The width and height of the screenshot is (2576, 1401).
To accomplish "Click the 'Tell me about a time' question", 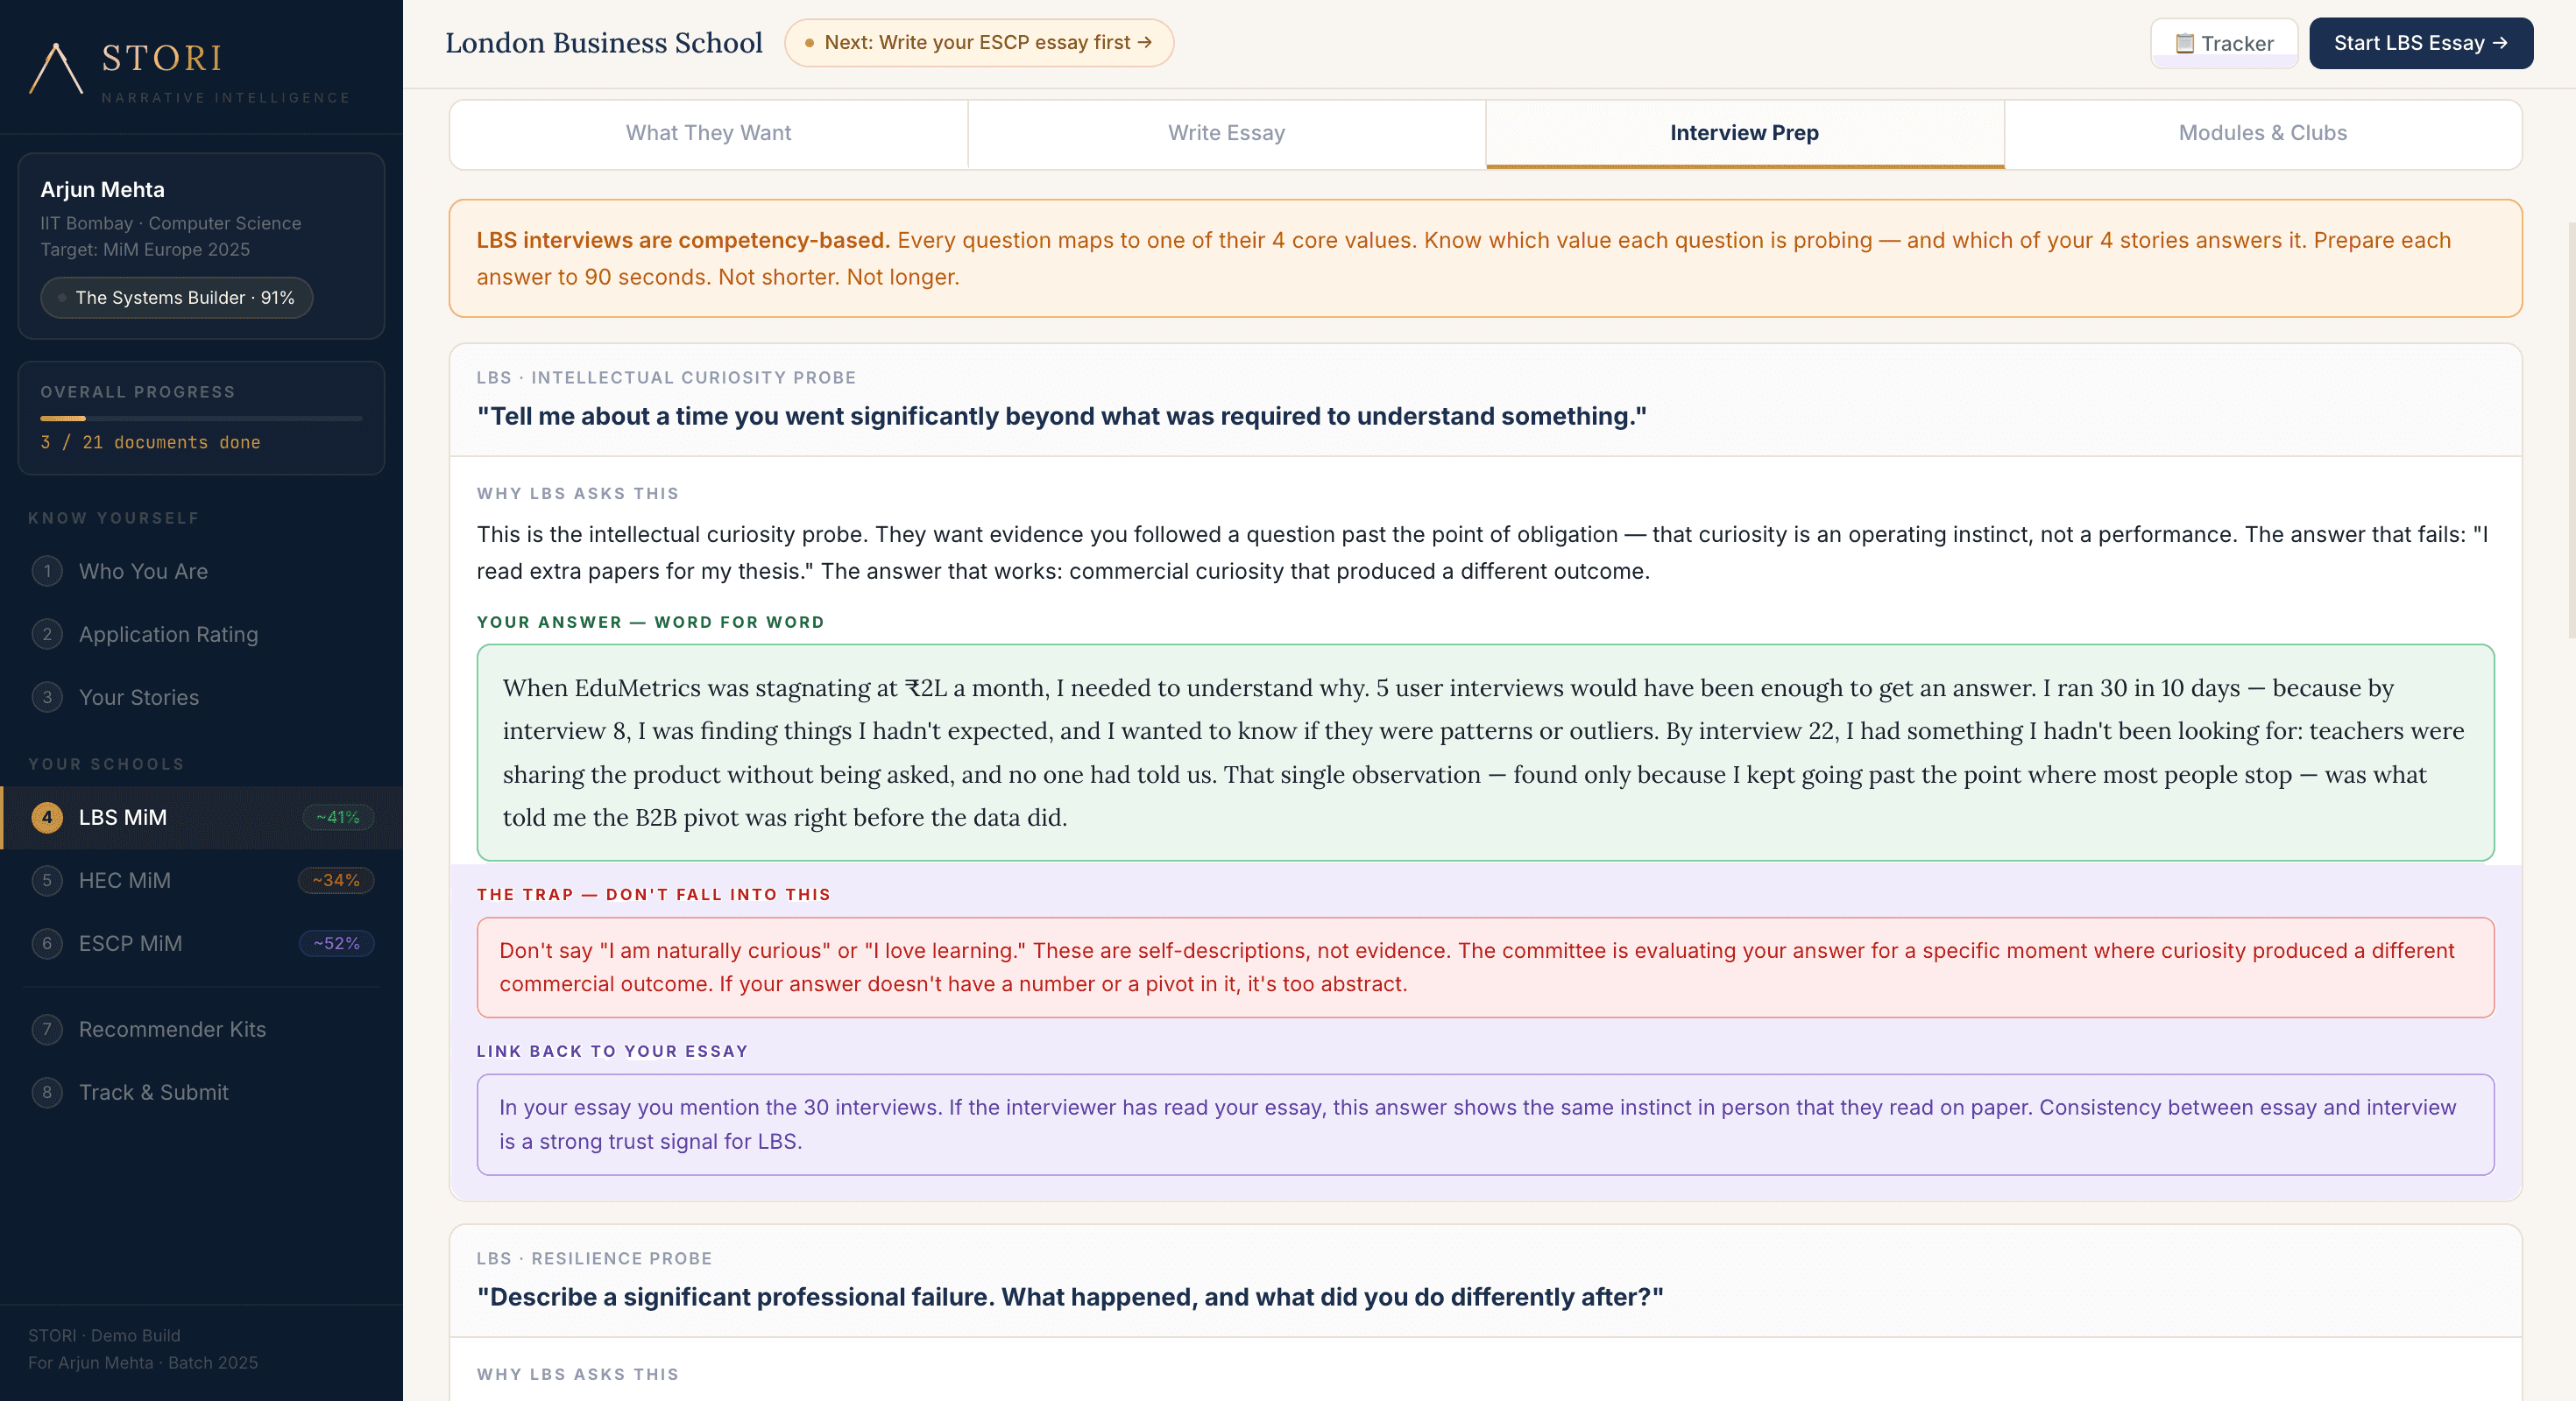I will (x=1061, y=417).
